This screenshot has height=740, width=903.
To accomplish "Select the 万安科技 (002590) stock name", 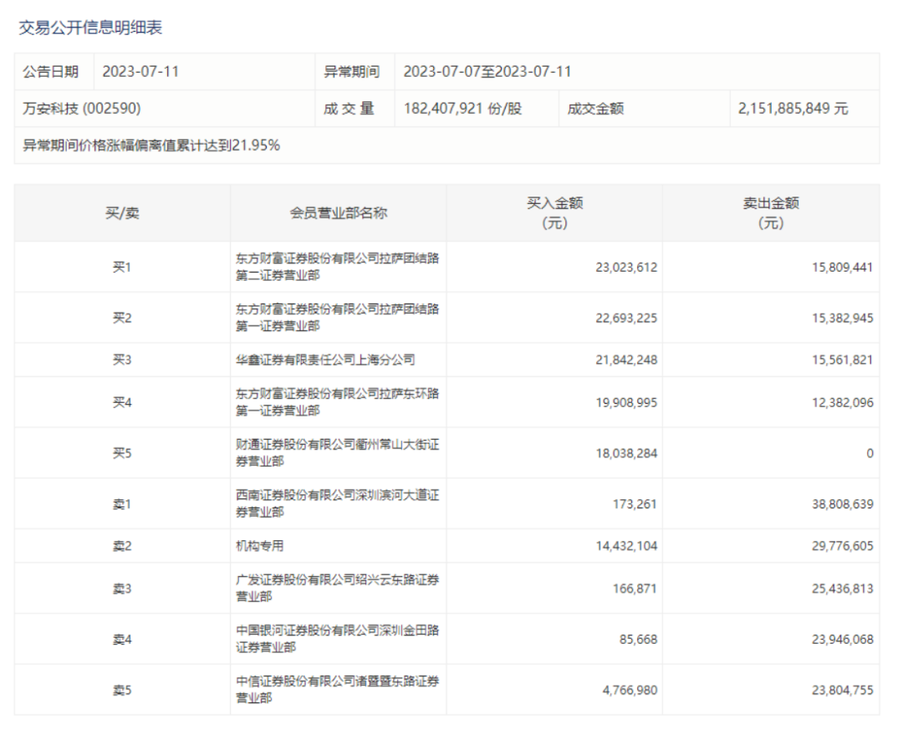I will 82,109.
